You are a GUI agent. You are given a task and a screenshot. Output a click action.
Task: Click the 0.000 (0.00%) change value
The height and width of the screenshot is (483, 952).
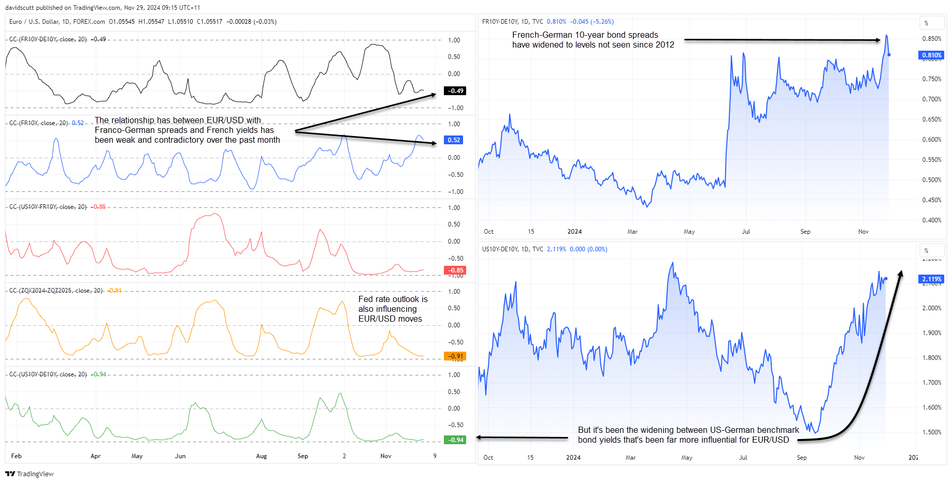pyautogui.click(x=588, y=249)
